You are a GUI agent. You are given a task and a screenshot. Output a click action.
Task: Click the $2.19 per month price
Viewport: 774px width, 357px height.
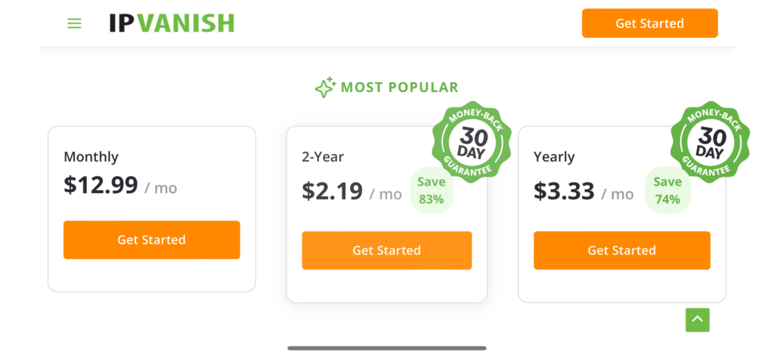(352, 191)
